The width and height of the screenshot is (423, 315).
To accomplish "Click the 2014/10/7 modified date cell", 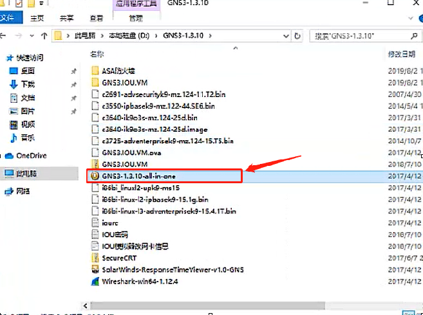I will 405,141.
